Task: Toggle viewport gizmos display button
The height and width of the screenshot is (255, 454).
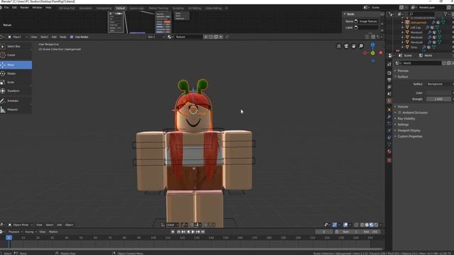Action: (334, 225)
